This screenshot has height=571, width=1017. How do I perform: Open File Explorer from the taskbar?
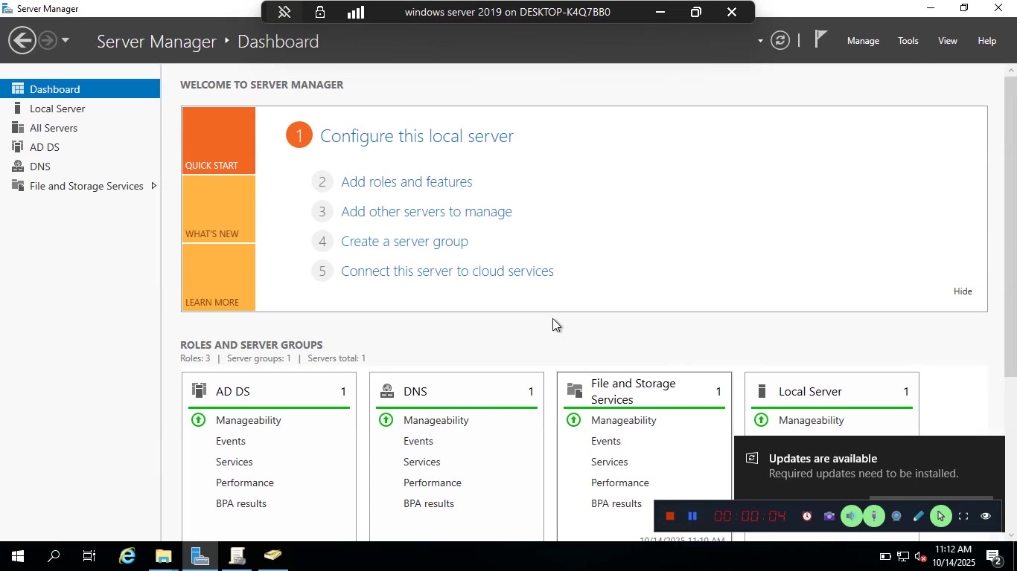tap(164, 556)
